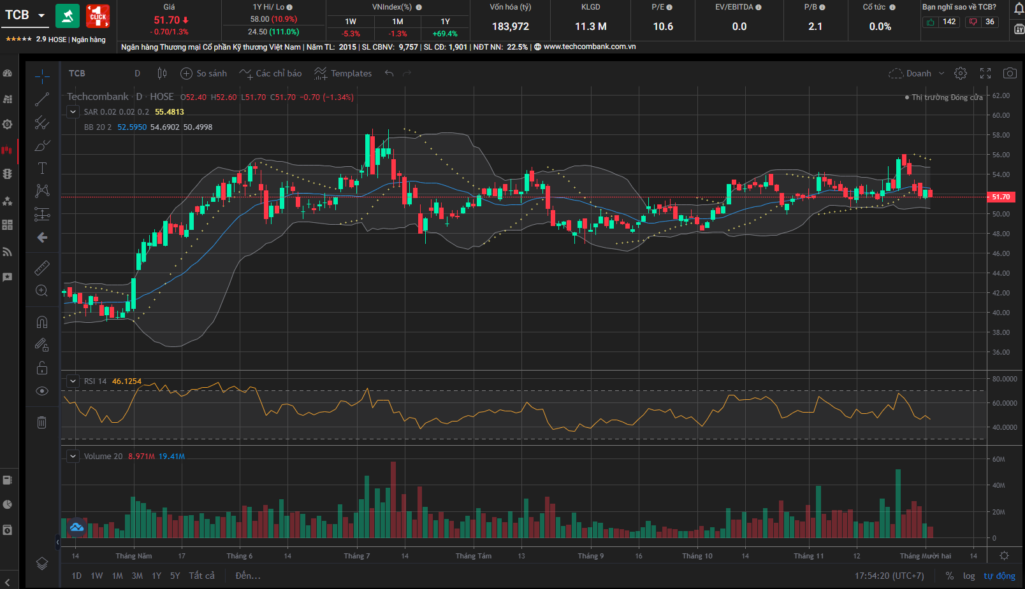Open the pie chart sidebar icon

click(8, 504)
